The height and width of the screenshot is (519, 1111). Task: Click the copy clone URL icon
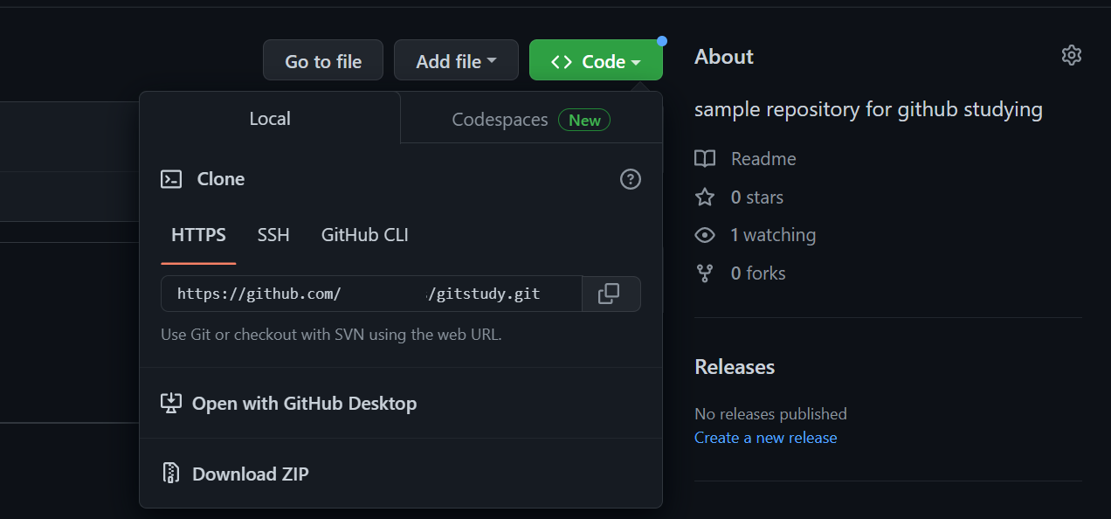(609, 294)
